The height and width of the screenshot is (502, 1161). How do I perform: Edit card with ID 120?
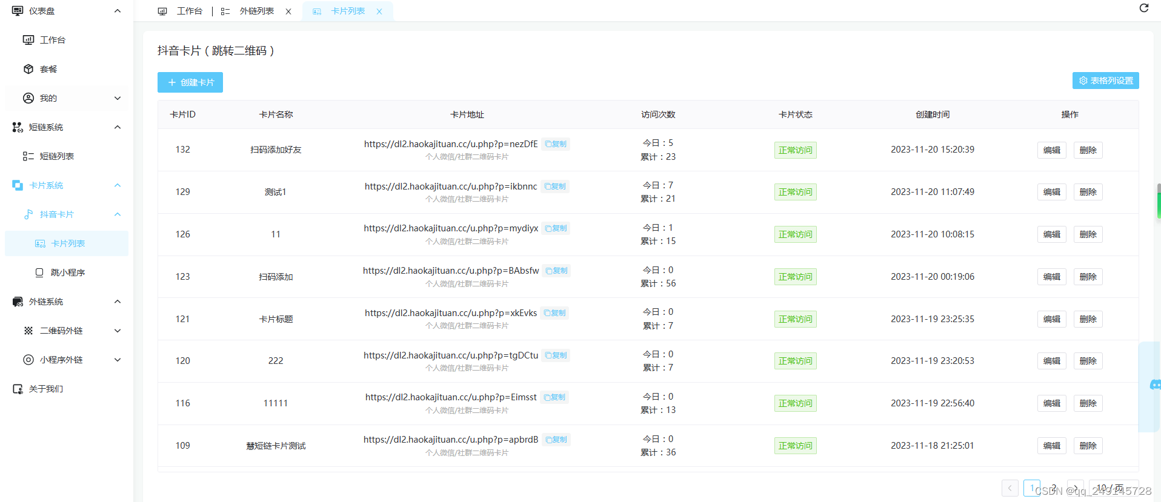coord(1052,361)
